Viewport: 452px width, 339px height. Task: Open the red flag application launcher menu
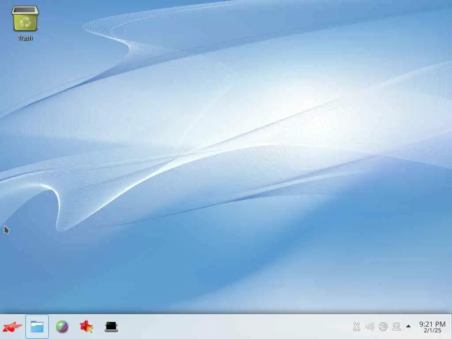12,327
